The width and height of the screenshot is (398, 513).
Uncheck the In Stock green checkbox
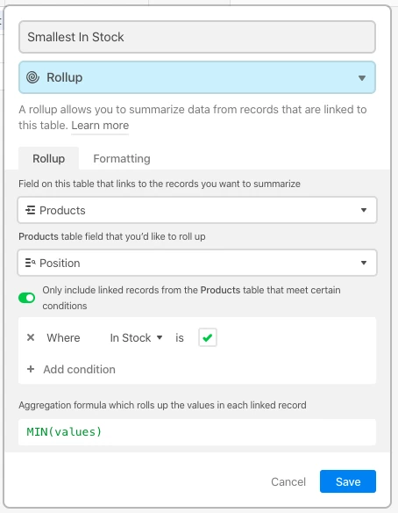[x=208, y=337]
